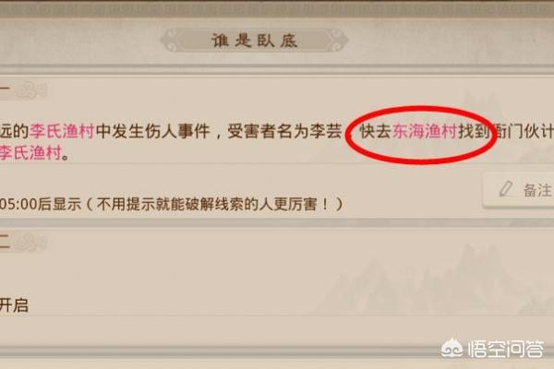Click the 受害者名为 text in the clue
The image size is (554, 369).
pyautogui.click(x=268, y=132)
